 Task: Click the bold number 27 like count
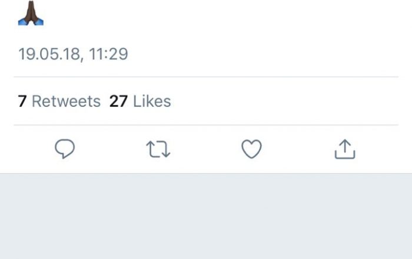click(118, 101)
